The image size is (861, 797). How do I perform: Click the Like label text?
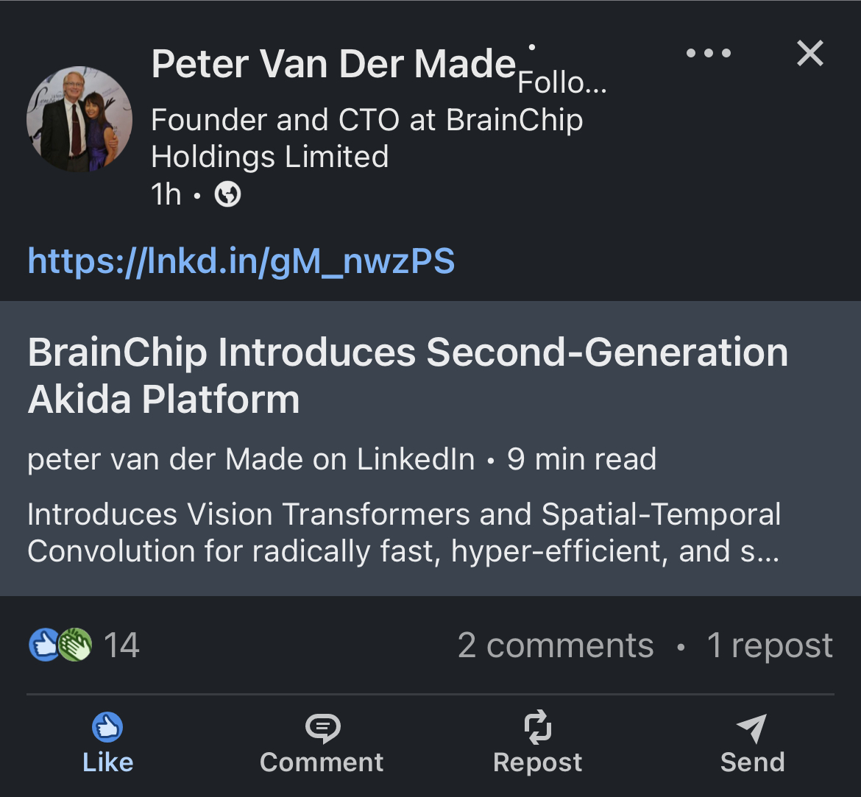coord(107,762)
